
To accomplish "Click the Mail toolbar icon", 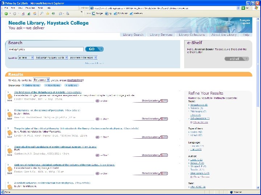I will (61, 14).
